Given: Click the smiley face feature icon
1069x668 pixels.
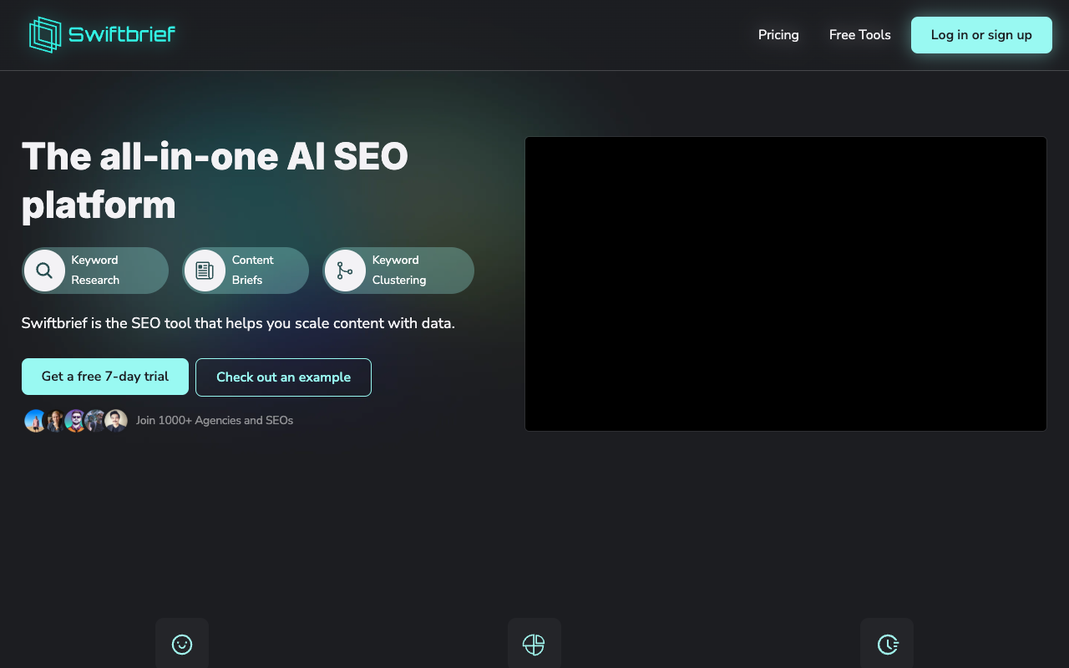Looking at the screenshot, I should coord(182,644).
